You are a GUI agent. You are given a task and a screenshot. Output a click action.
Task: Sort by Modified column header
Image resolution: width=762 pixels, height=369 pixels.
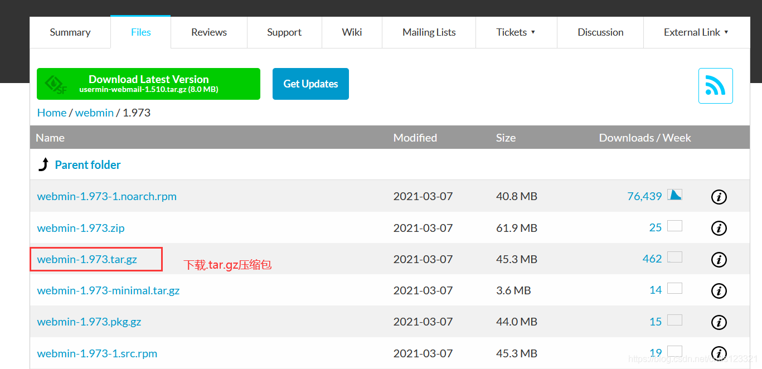(x=415, y=138)
